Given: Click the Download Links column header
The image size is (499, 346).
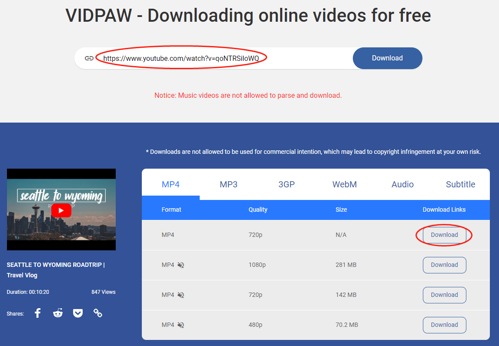Looking at the screenshot, I should (x=444, y=210).
